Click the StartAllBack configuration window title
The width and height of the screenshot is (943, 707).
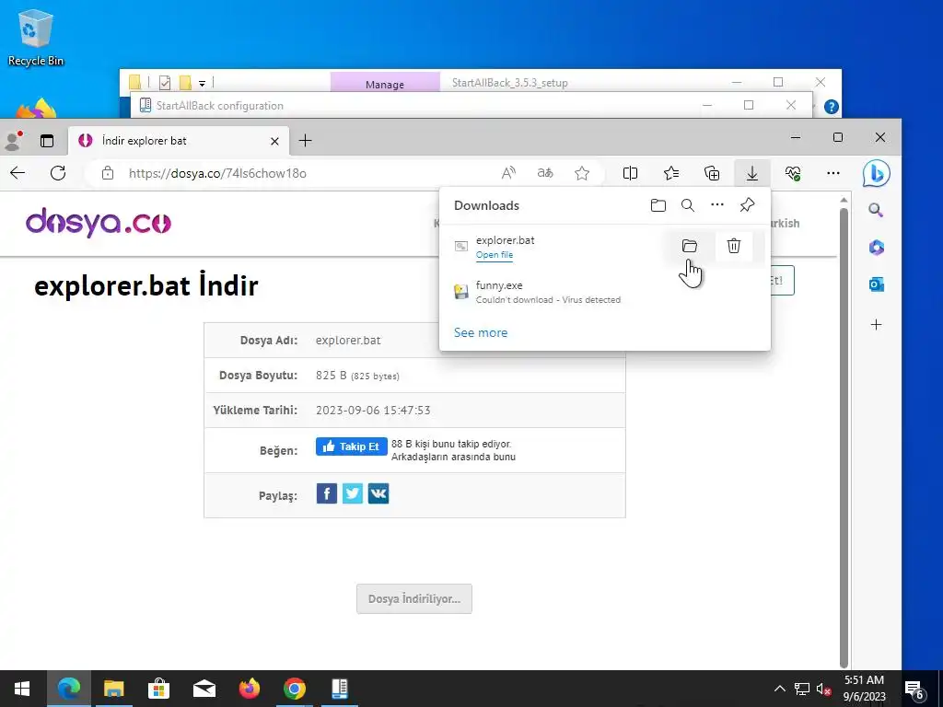[x=219, y=106]
